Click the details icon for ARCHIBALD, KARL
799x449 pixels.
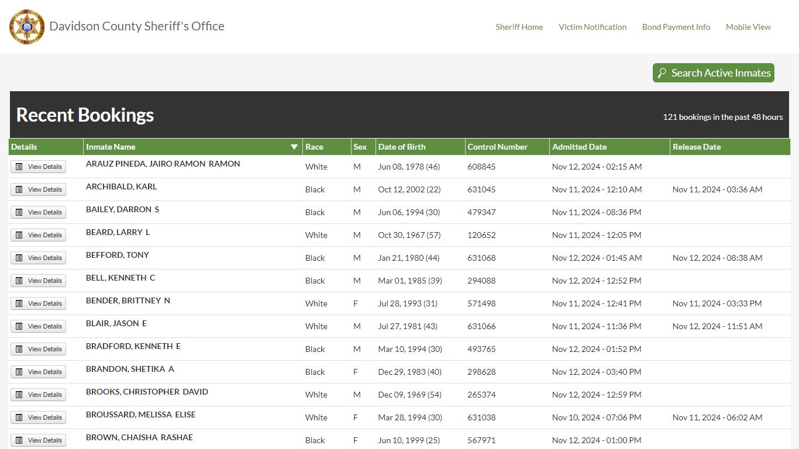tap(19, 189)
